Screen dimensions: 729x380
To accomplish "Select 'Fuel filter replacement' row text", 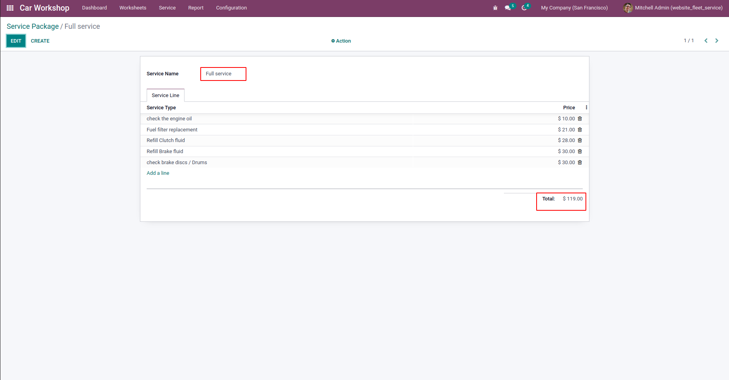I will (x=172, y=130).
